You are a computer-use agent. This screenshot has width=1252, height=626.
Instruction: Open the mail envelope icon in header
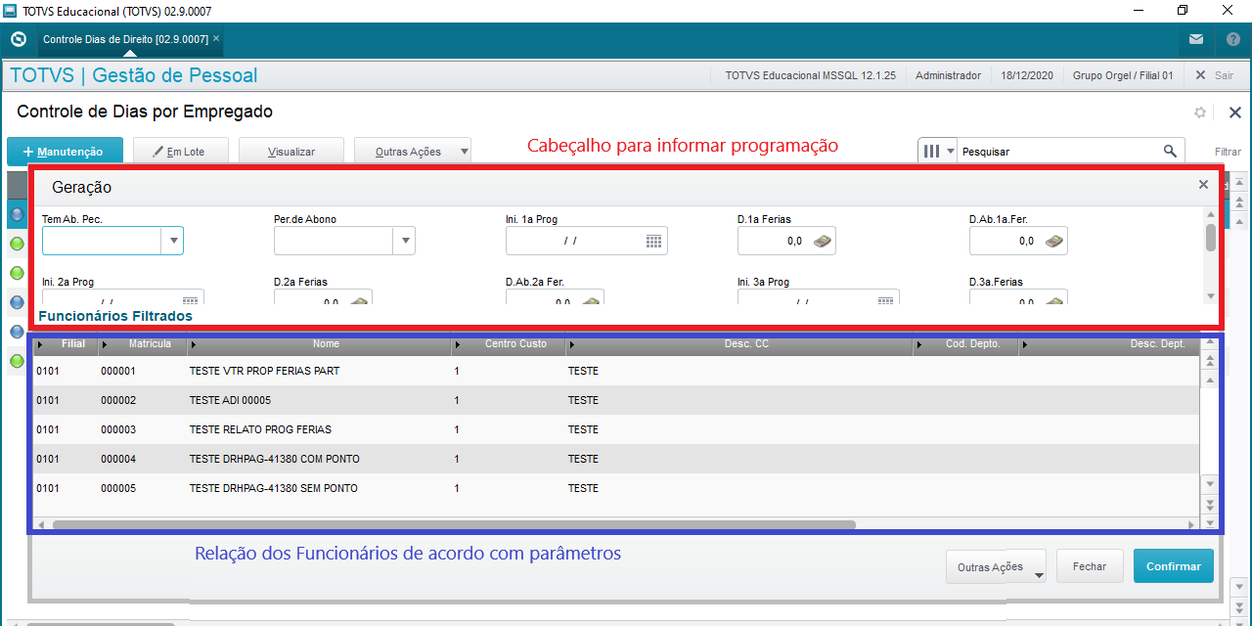point(1196,40)
